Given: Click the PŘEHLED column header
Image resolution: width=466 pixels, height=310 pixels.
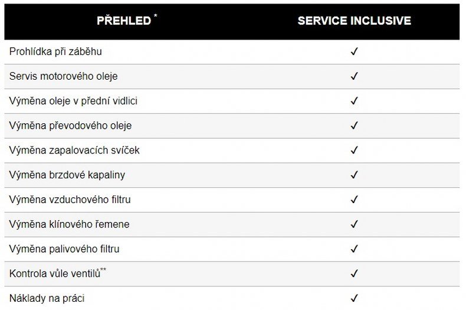Looking at the screenshot, I should click(124, 21).
